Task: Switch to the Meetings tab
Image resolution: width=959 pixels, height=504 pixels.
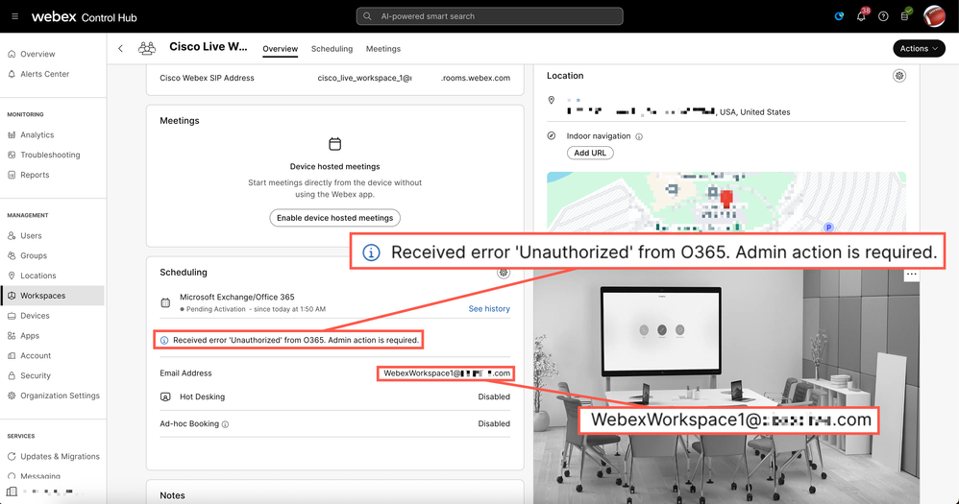Action: [382, 49]
